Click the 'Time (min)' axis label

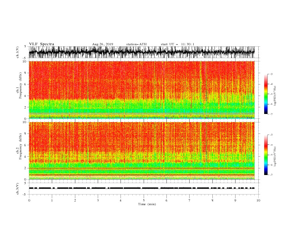(x=147, y=204)
